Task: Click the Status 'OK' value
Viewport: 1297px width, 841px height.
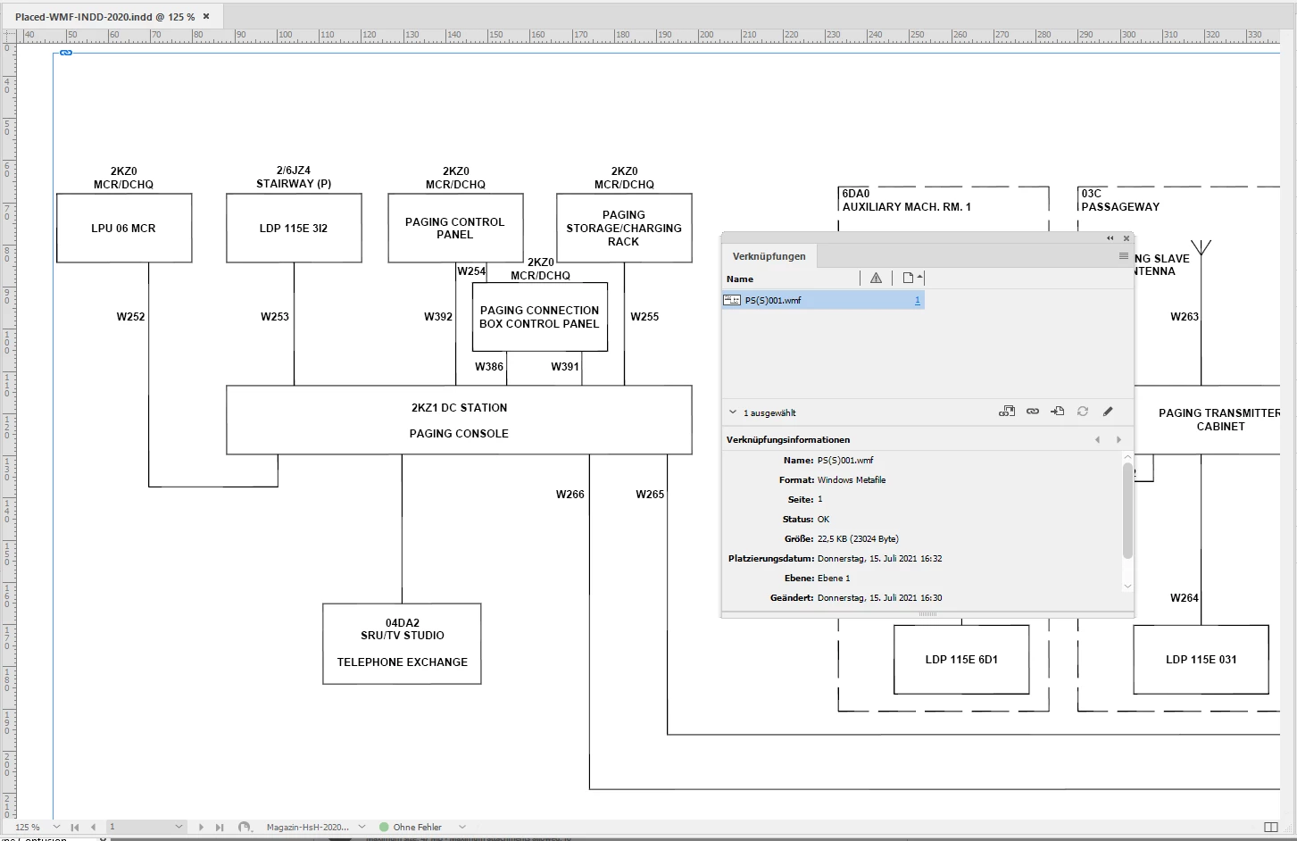Action: click(x=823, y=519)
